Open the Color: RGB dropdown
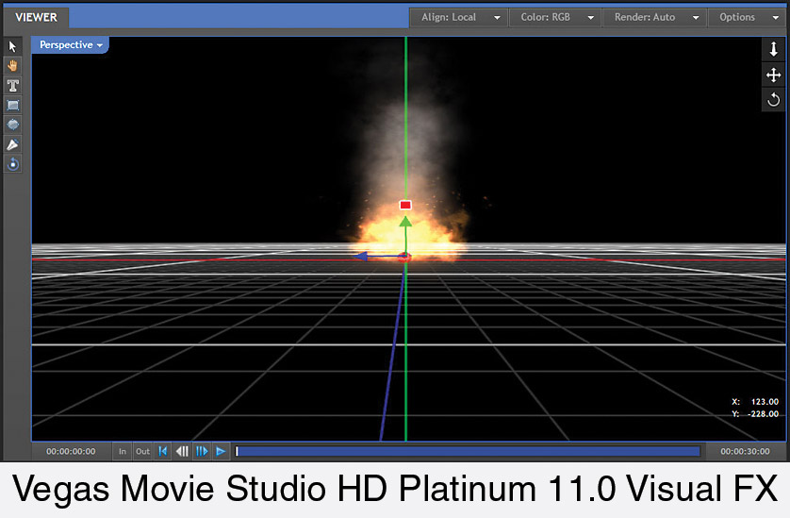790x518 pixels. point(554,17)
